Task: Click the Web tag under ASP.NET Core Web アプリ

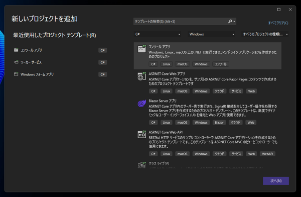Action: click(251, 91)
